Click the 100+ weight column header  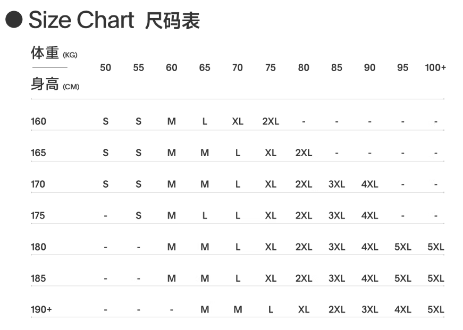[435, 67]
